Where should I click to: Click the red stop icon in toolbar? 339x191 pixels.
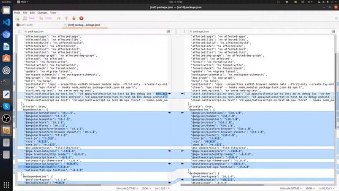(81, 19)
